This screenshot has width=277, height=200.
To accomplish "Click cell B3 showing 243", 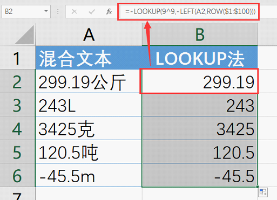I will click(200, 105).
